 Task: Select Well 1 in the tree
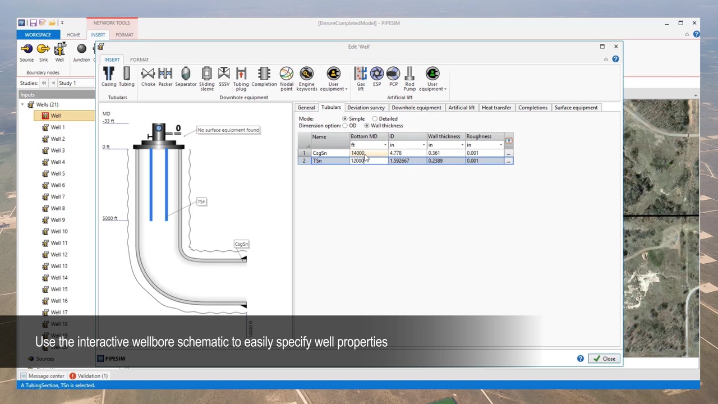58,127
